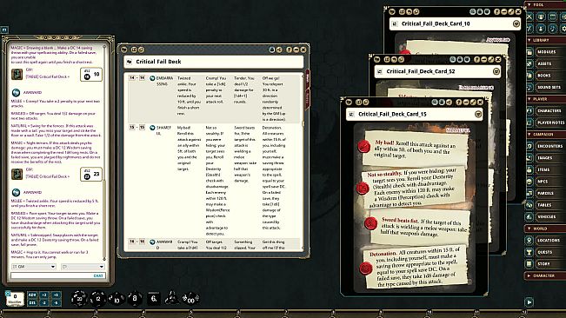This screenshot has height=318, width=566.
Task: Toggle the +5 modifier button
Action: (x=56, y=295)
